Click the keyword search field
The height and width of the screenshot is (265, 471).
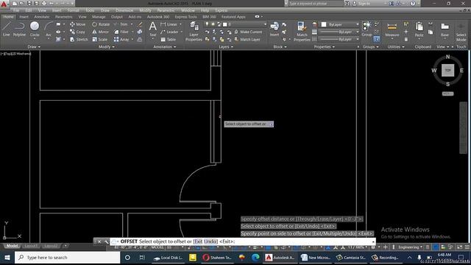[316, 4]
